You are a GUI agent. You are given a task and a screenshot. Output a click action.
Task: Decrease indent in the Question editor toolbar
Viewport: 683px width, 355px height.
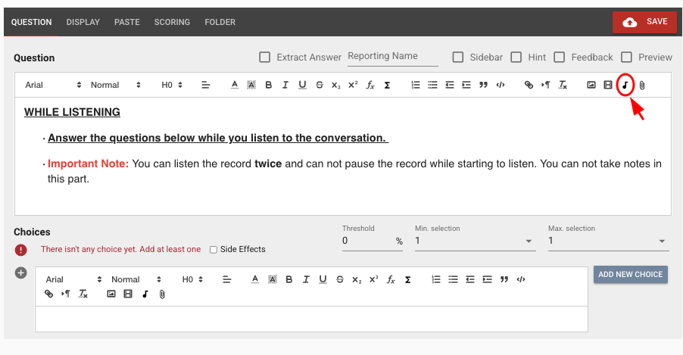pyautogui.click(x=450, y=85)
